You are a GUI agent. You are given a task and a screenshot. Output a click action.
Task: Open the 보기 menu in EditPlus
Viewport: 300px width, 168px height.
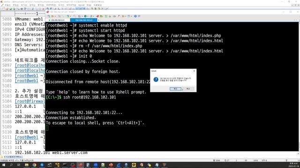point(24,5)
